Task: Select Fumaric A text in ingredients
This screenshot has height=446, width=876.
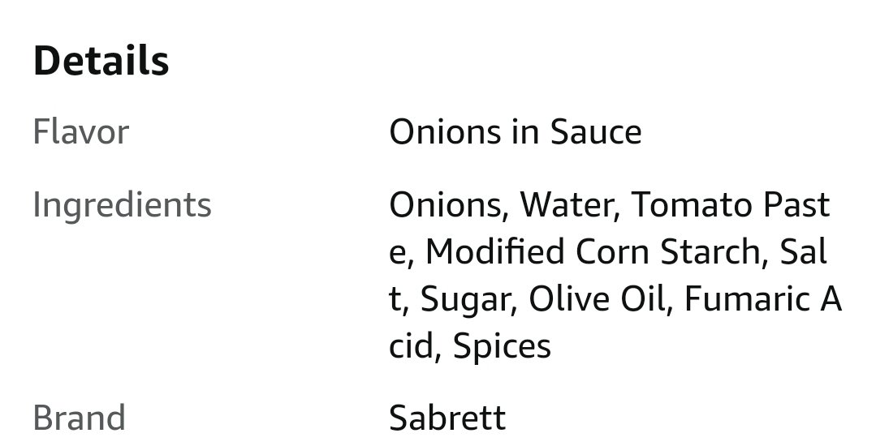Action: [763, 298]
